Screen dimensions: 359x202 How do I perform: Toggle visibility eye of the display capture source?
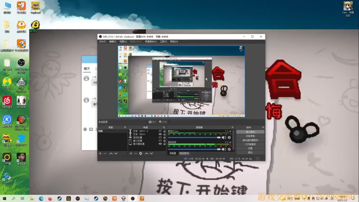coord(160,144)
